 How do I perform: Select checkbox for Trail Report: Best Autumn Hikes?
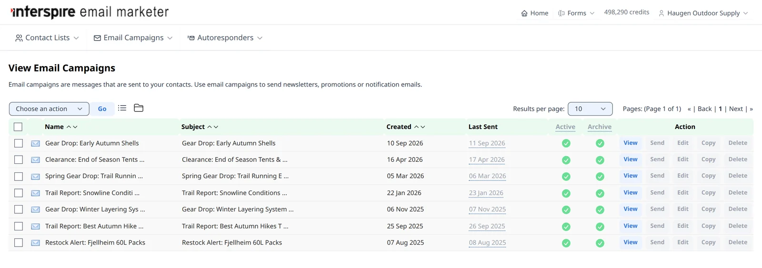pos(18,227)
